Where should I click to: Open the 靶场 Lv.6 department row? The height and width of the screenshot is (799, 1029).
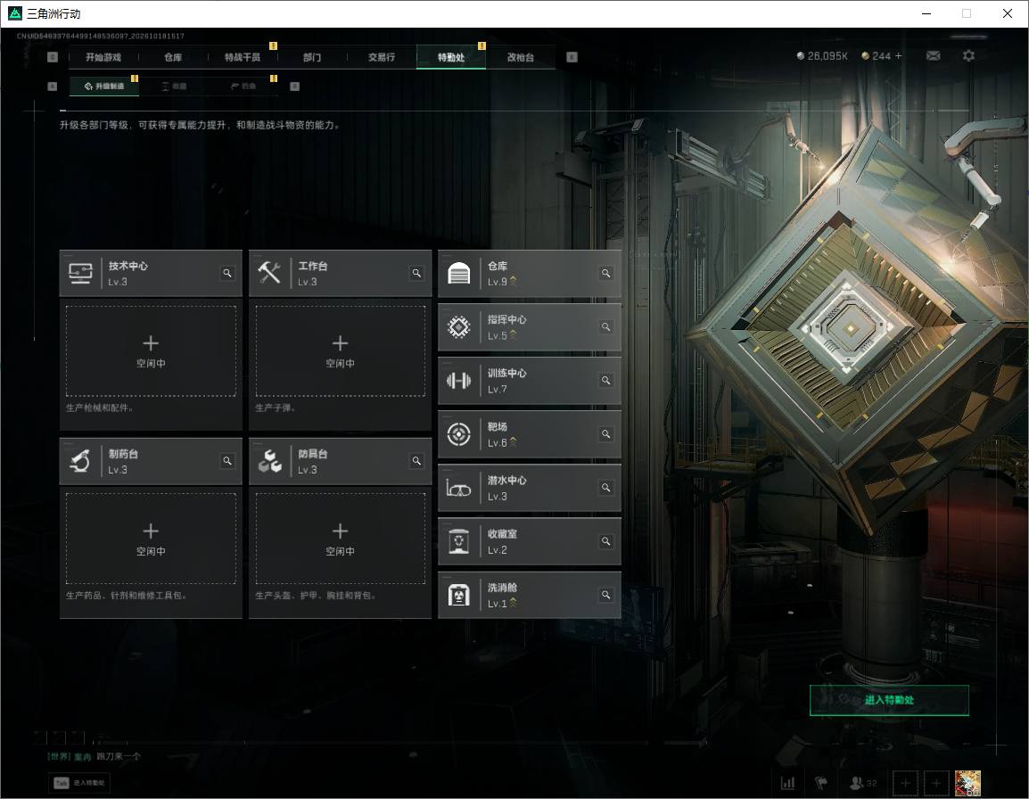pos(530,434)
